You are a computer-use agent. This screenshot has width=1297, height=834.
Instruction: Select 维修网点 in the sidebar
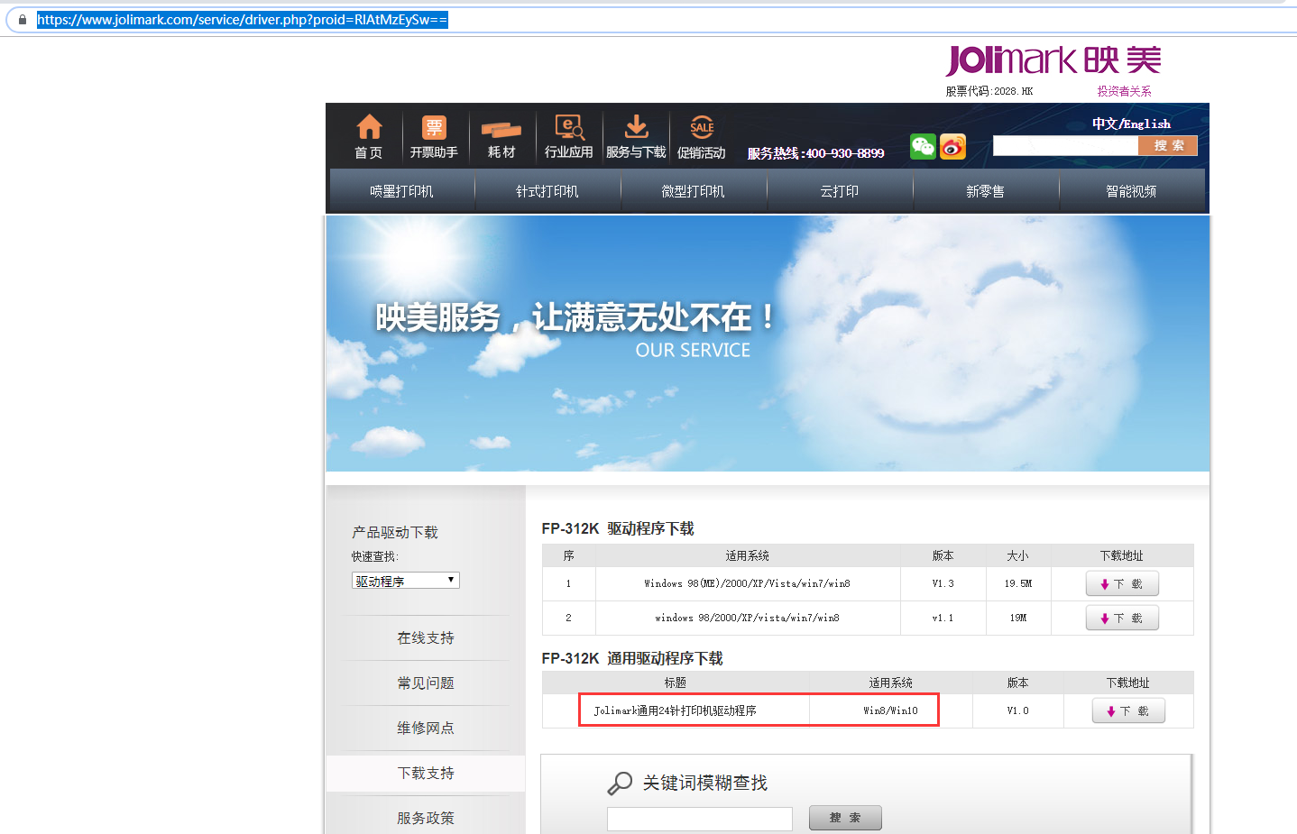coord(426,728)
